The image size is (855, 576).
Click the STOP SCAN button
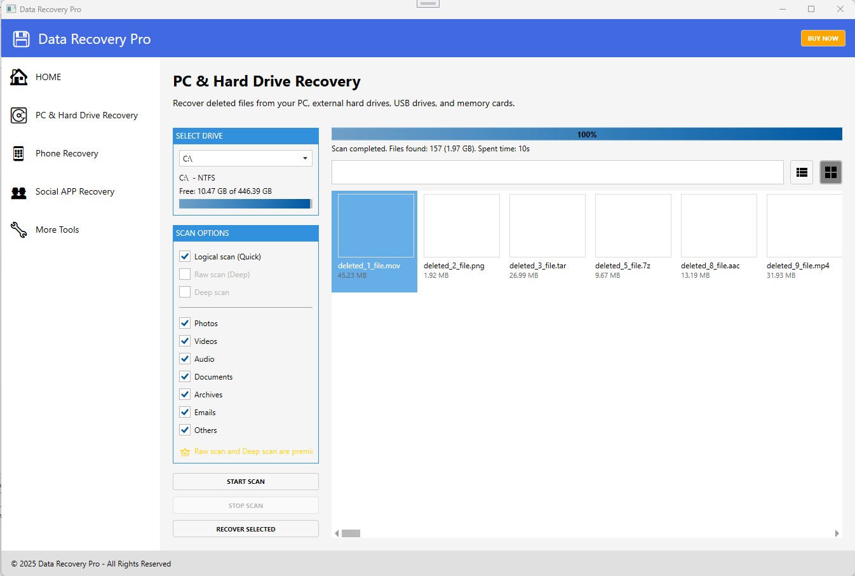246,505
